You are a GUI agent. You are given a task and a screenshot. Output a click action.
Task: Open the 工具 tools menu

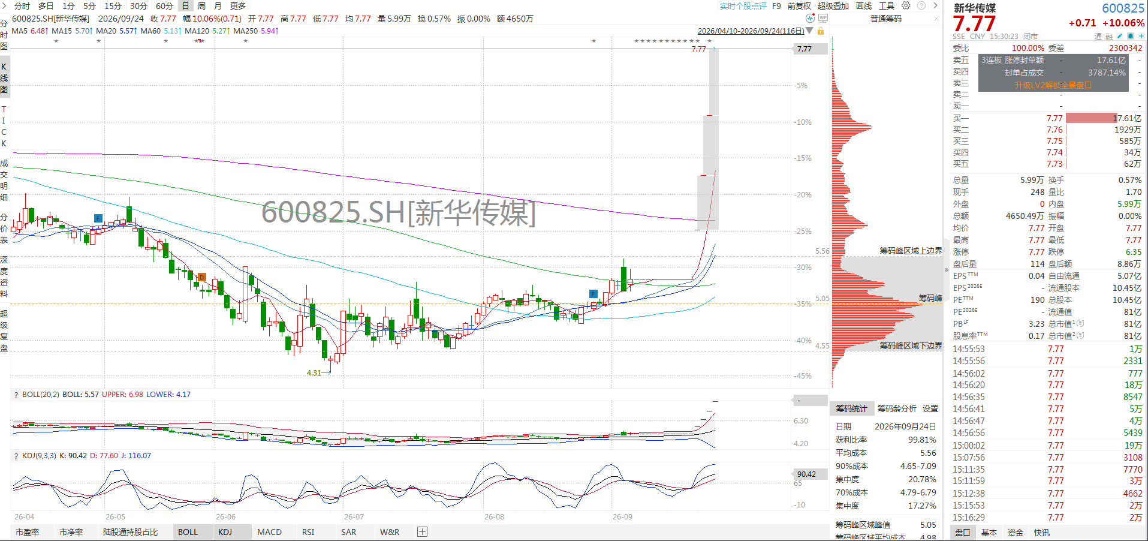(x=887, y=6)
